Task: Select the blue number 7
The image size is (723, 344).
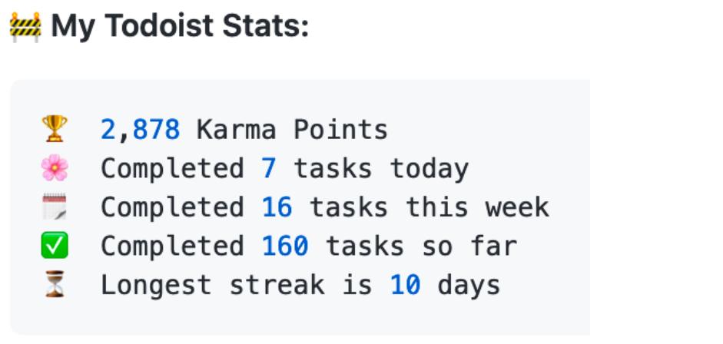Action: [268, 167]
